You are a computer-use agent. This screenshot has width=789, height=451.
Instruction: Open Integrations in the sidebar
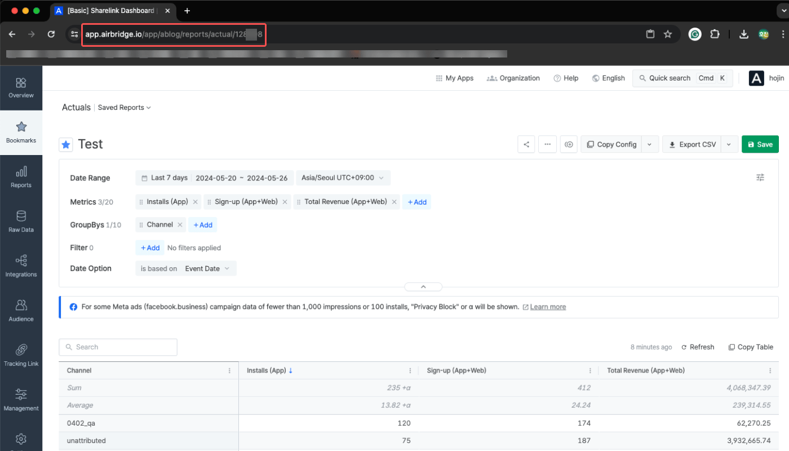[21, 266]
